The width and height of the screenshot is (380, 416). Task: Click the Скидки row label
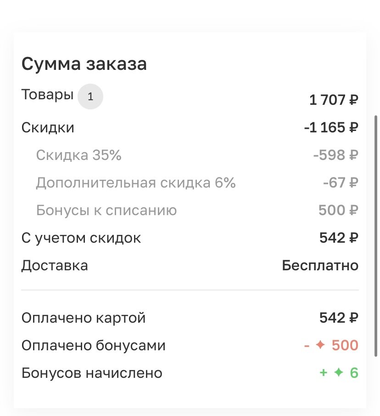click(48, 128)
